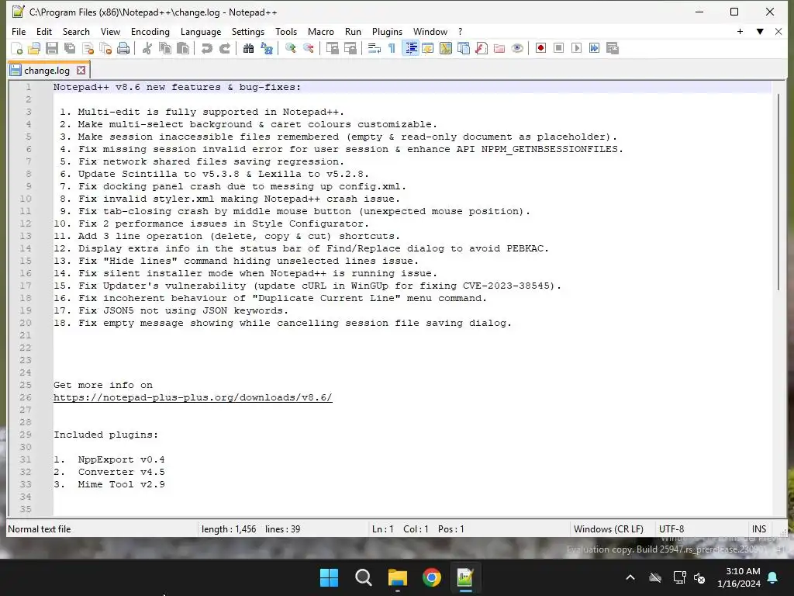The width and height of the screenshot is (794, 596).
Task: Toggle Monitoring (tail -f) eye icon
Action: 517,49
